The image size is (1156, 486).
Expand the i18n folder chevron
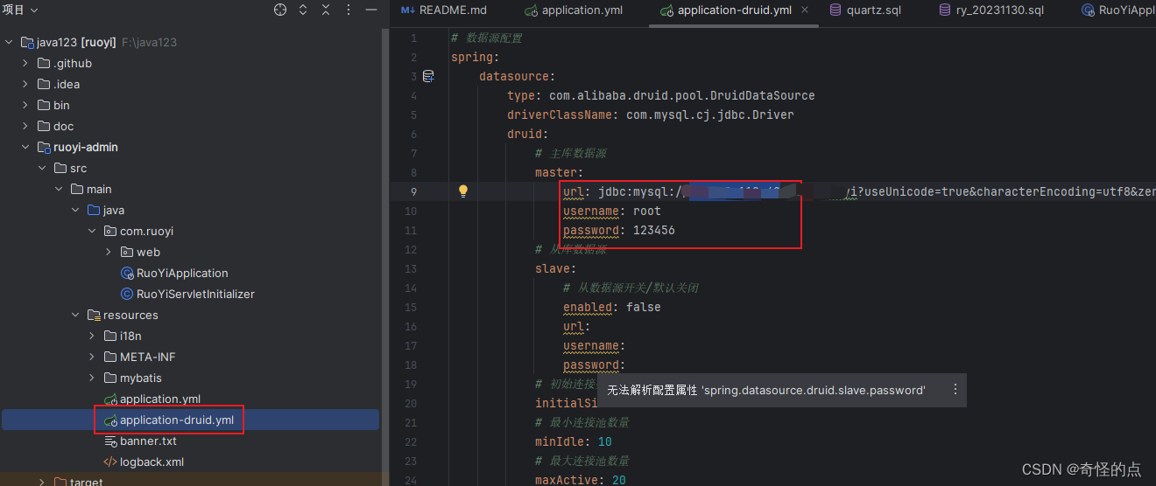[x=93, y=337]
